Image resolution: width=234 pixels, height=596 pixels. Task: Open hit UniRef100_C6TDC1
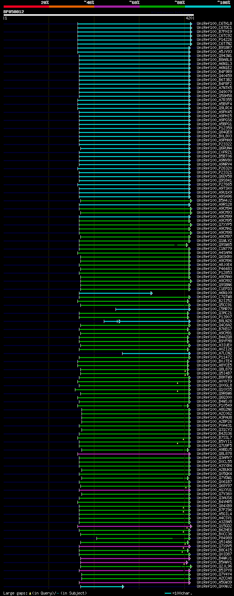[x=214, y=27]
